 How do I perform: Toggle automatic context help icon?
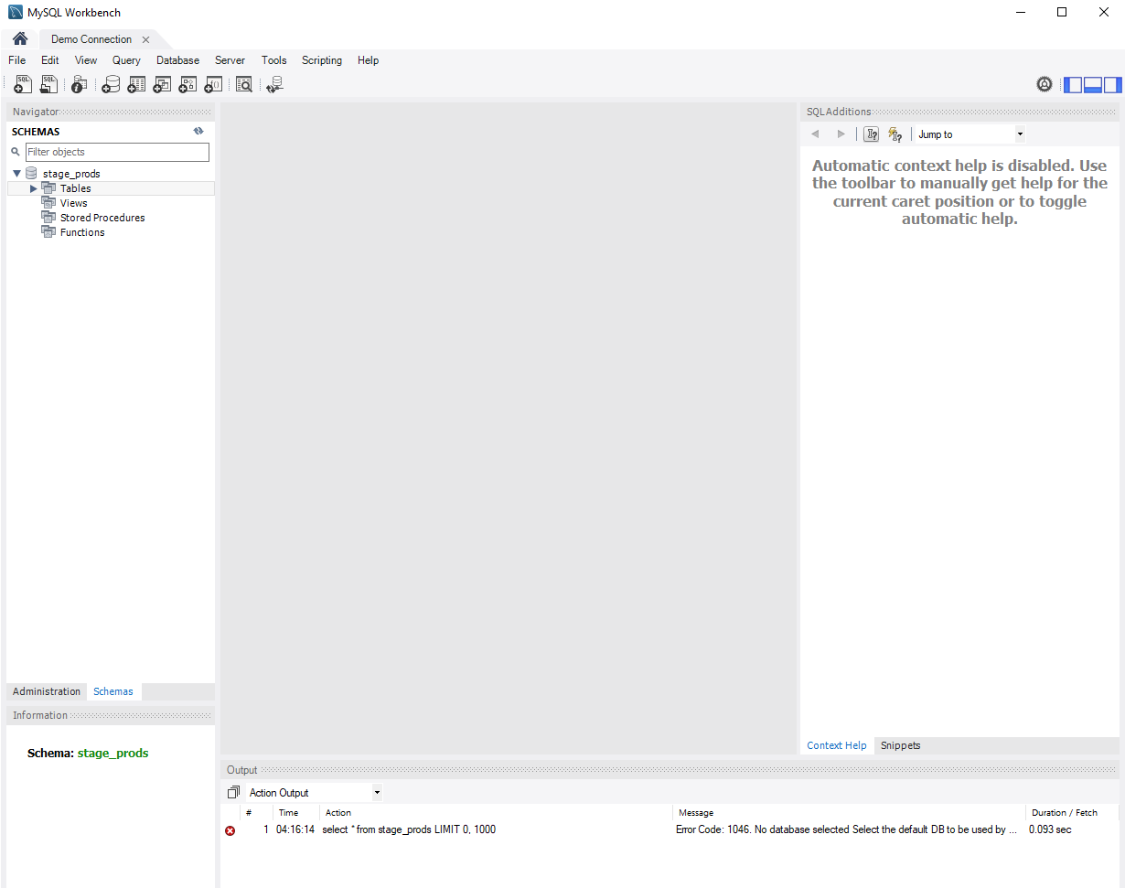pos(895,134)
